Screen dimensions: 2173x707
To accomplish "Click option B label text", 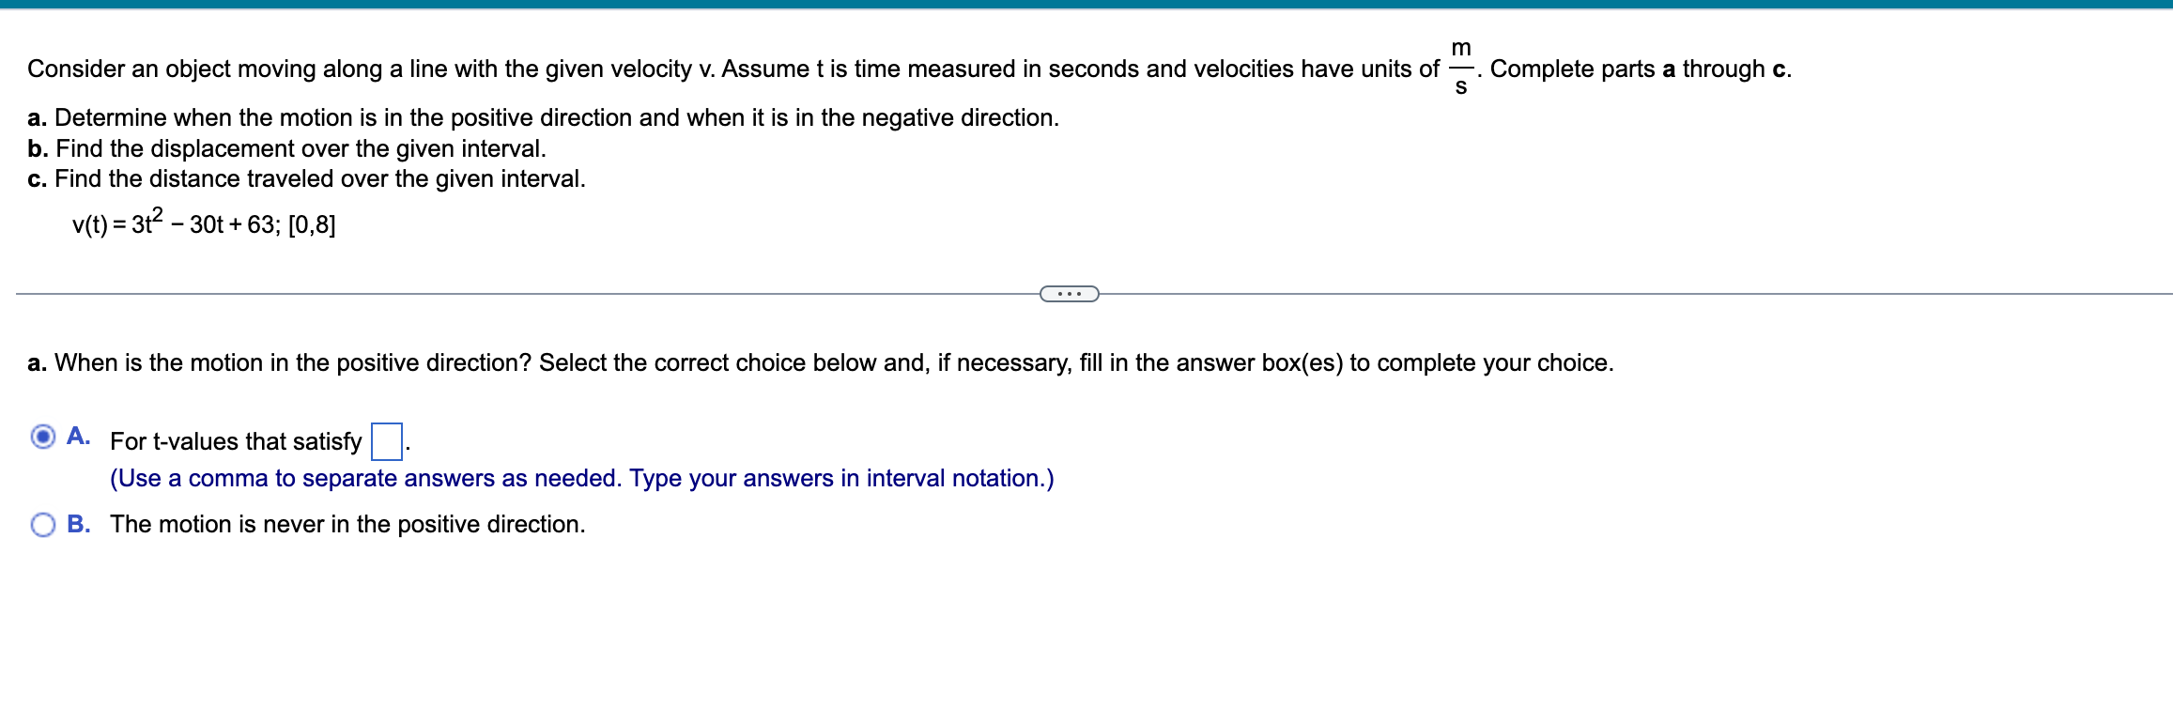I will pyautogui.click(x=347, y=524).
